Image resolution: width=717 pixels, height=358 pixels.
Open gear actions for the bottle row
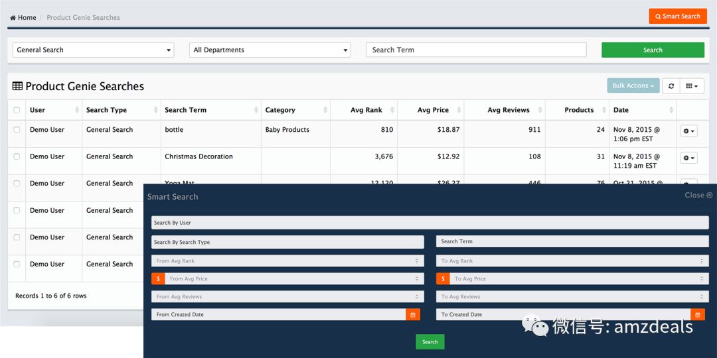688,131
